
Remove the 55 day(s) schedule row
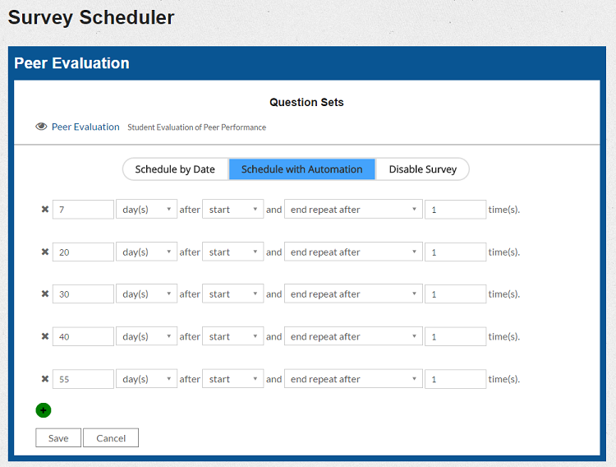pos(45,379)
